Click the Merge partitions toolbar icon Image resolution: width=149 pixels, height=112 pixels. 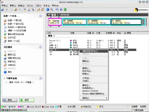click(38, 10)
